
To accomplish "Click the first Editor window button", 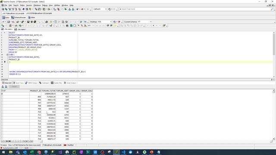I will click(x=6, y=18).
